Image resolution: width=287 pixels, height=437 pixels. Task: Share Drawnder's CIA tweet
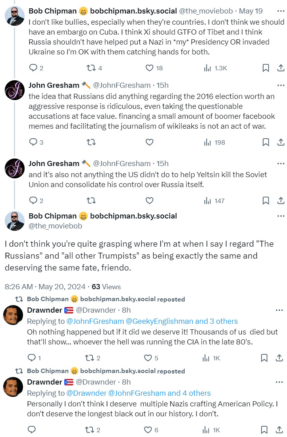tap(280, 358)
